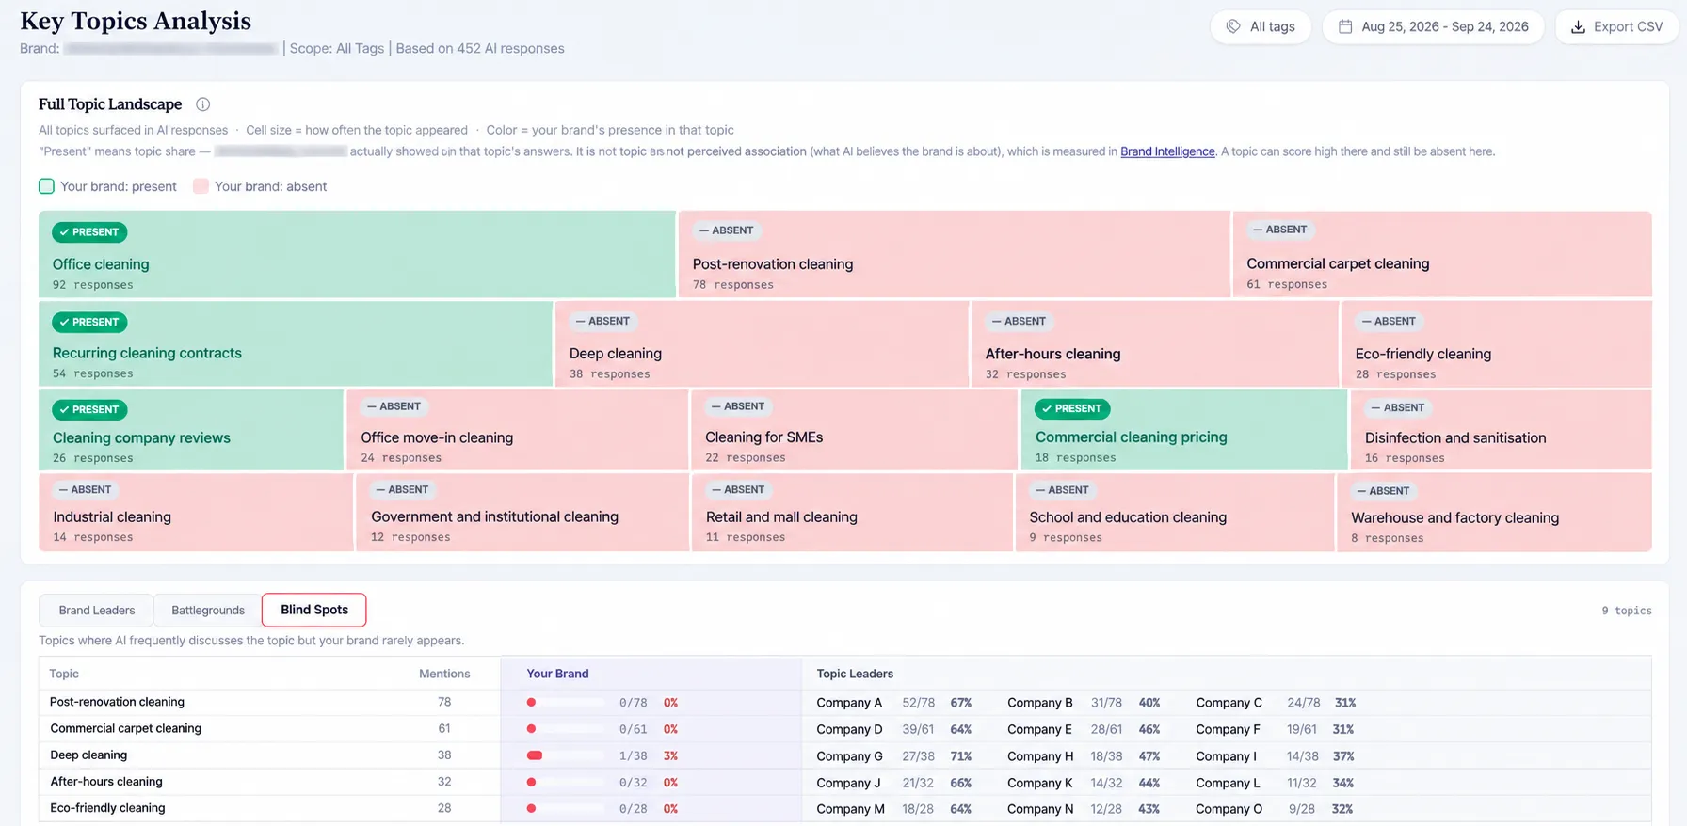Click the brand share bar showing 0/78
The height and width of the screenshot is (826, 1687).
coord(566,703)
